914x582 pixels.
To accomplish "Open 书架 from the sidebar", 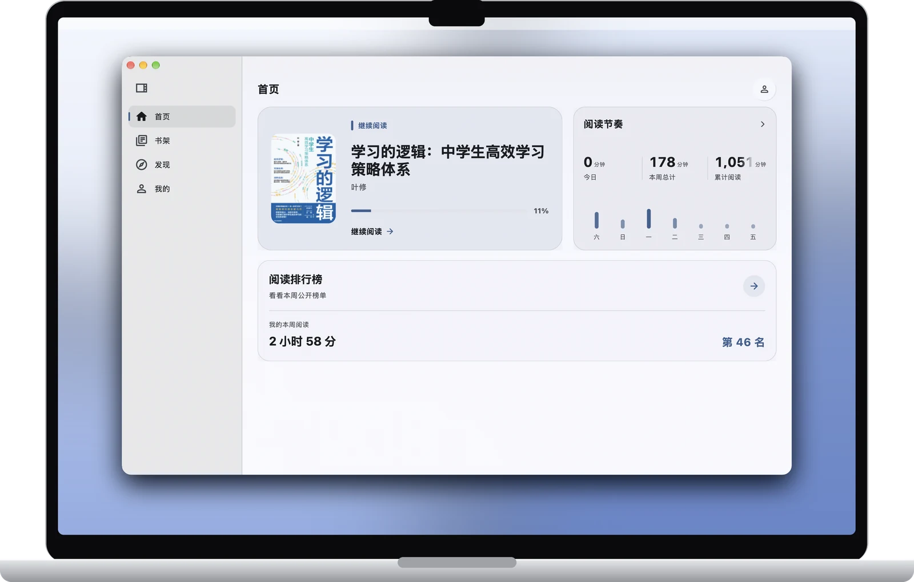I will [182, 140].
